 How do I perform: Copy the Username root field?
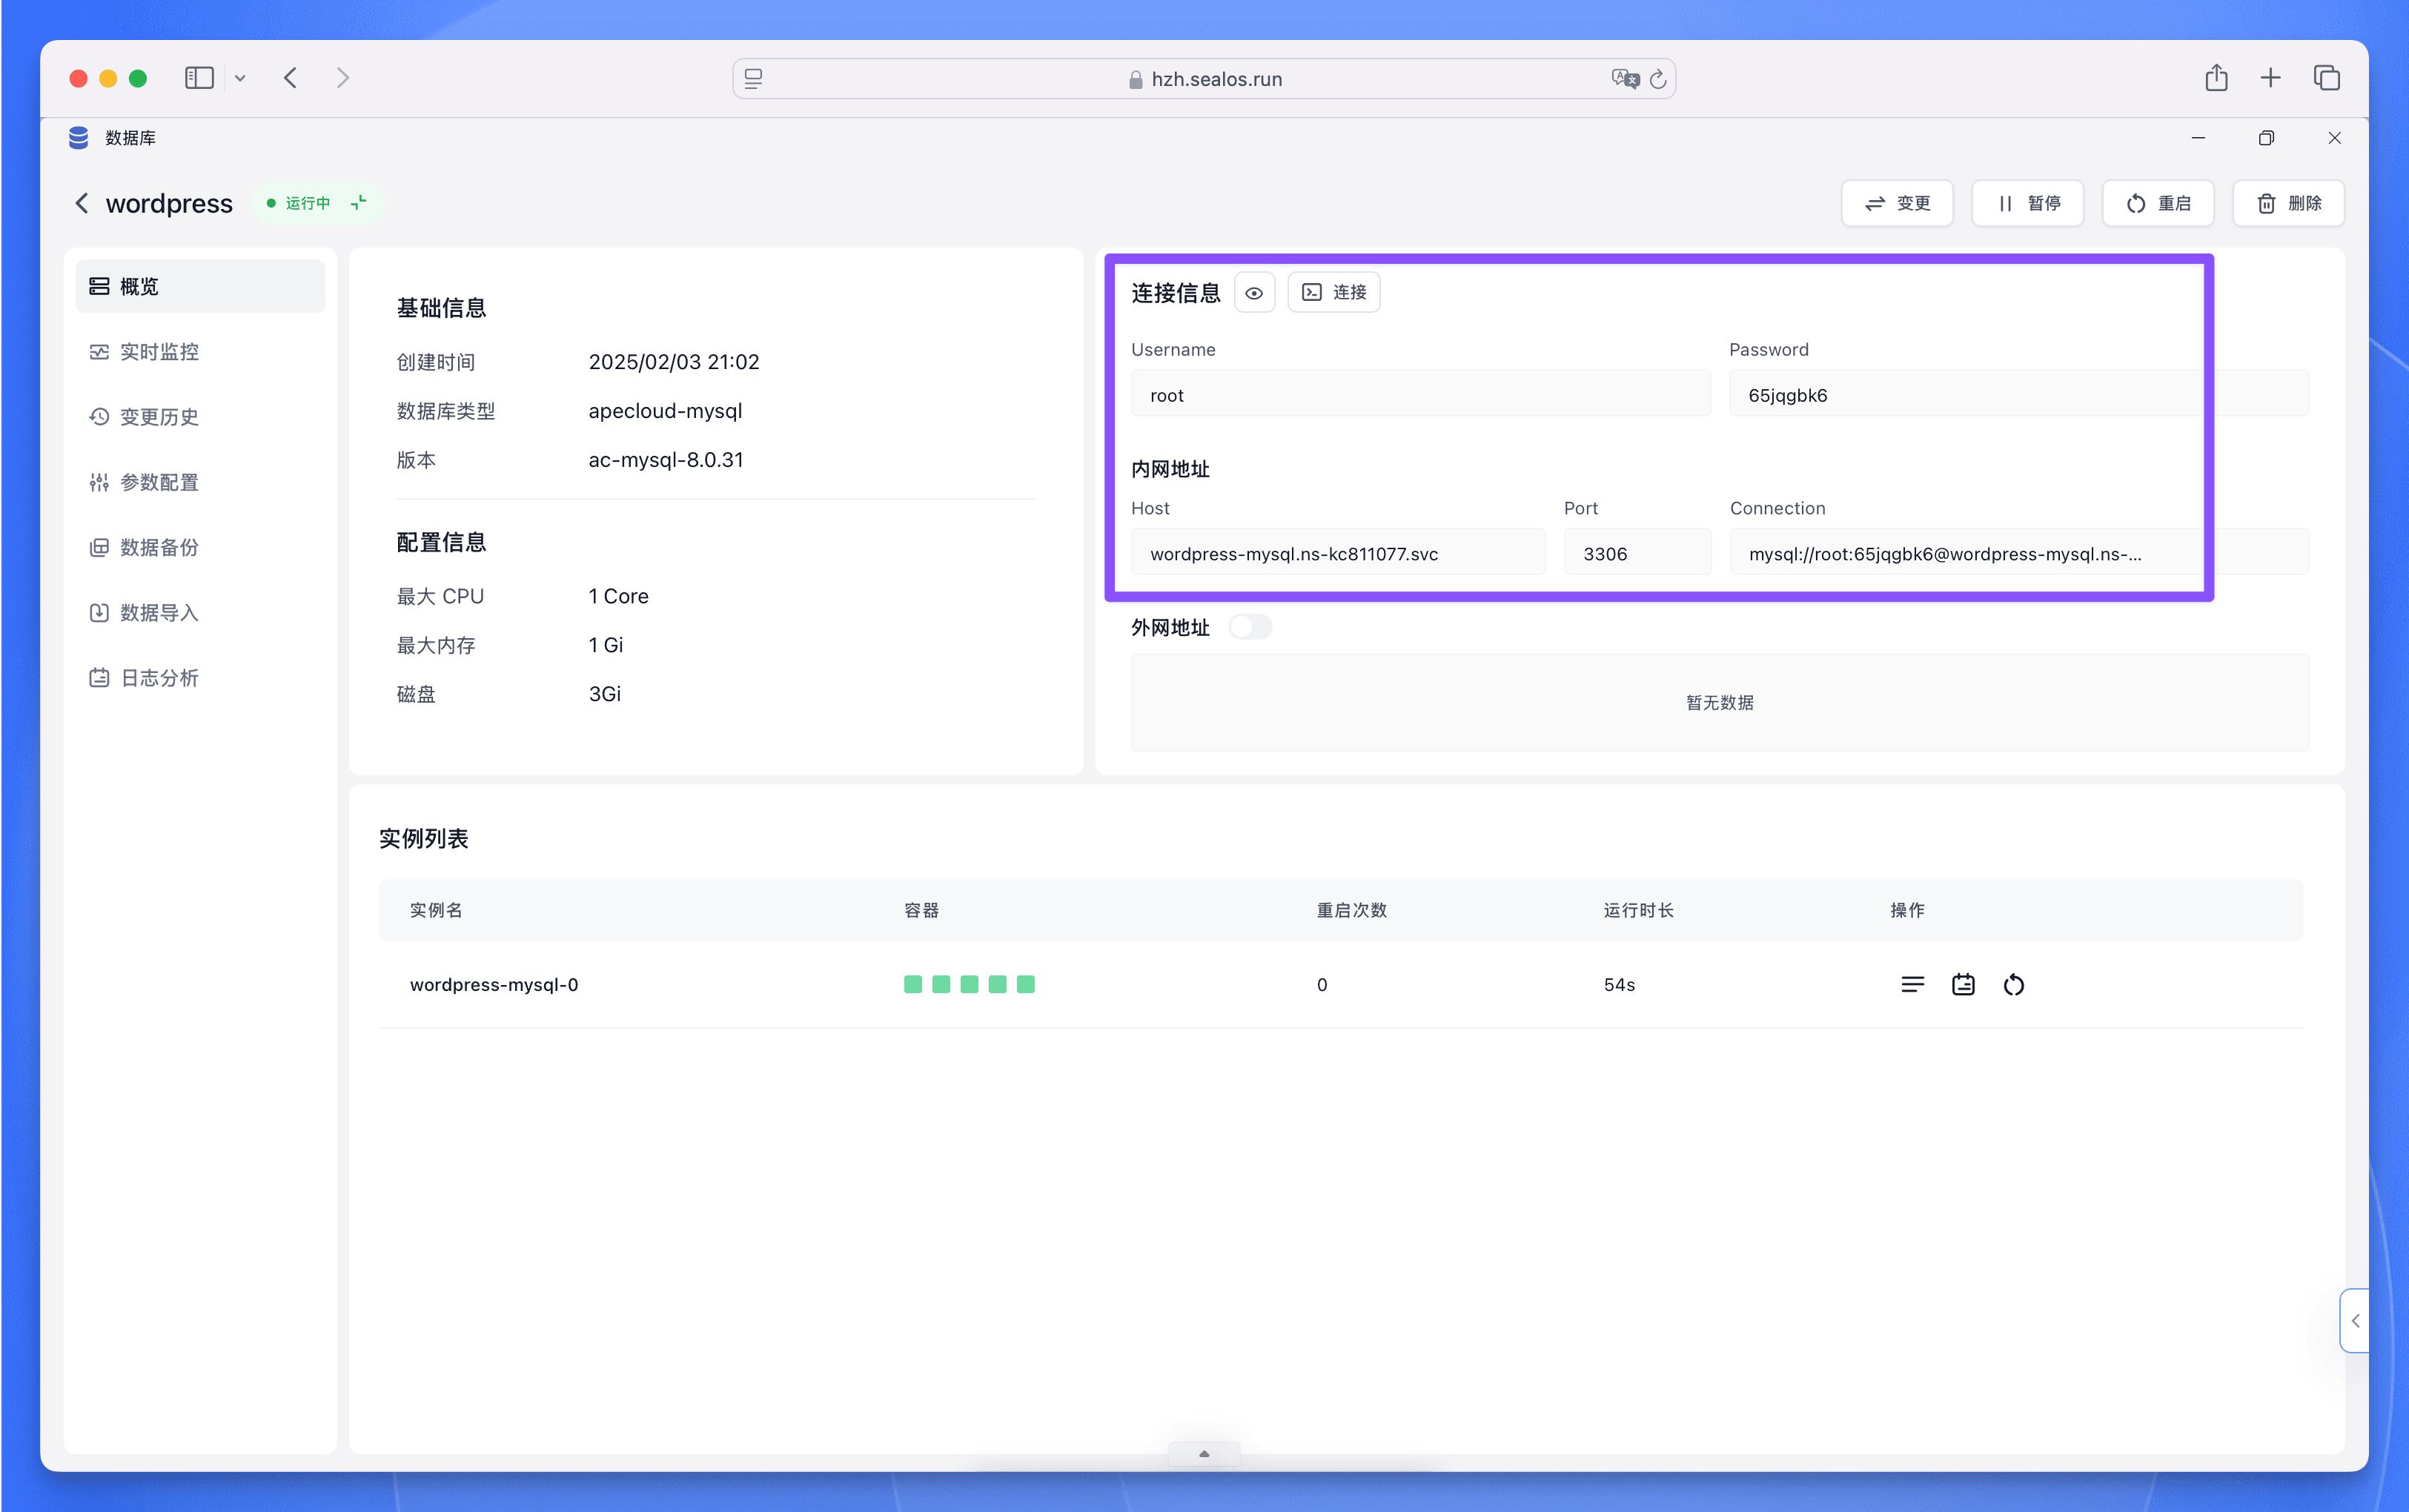tap(1420, 394)
